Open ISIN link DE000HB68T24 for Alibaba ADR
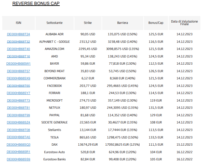This screenshot has width=202, height=162. point(18,34)
